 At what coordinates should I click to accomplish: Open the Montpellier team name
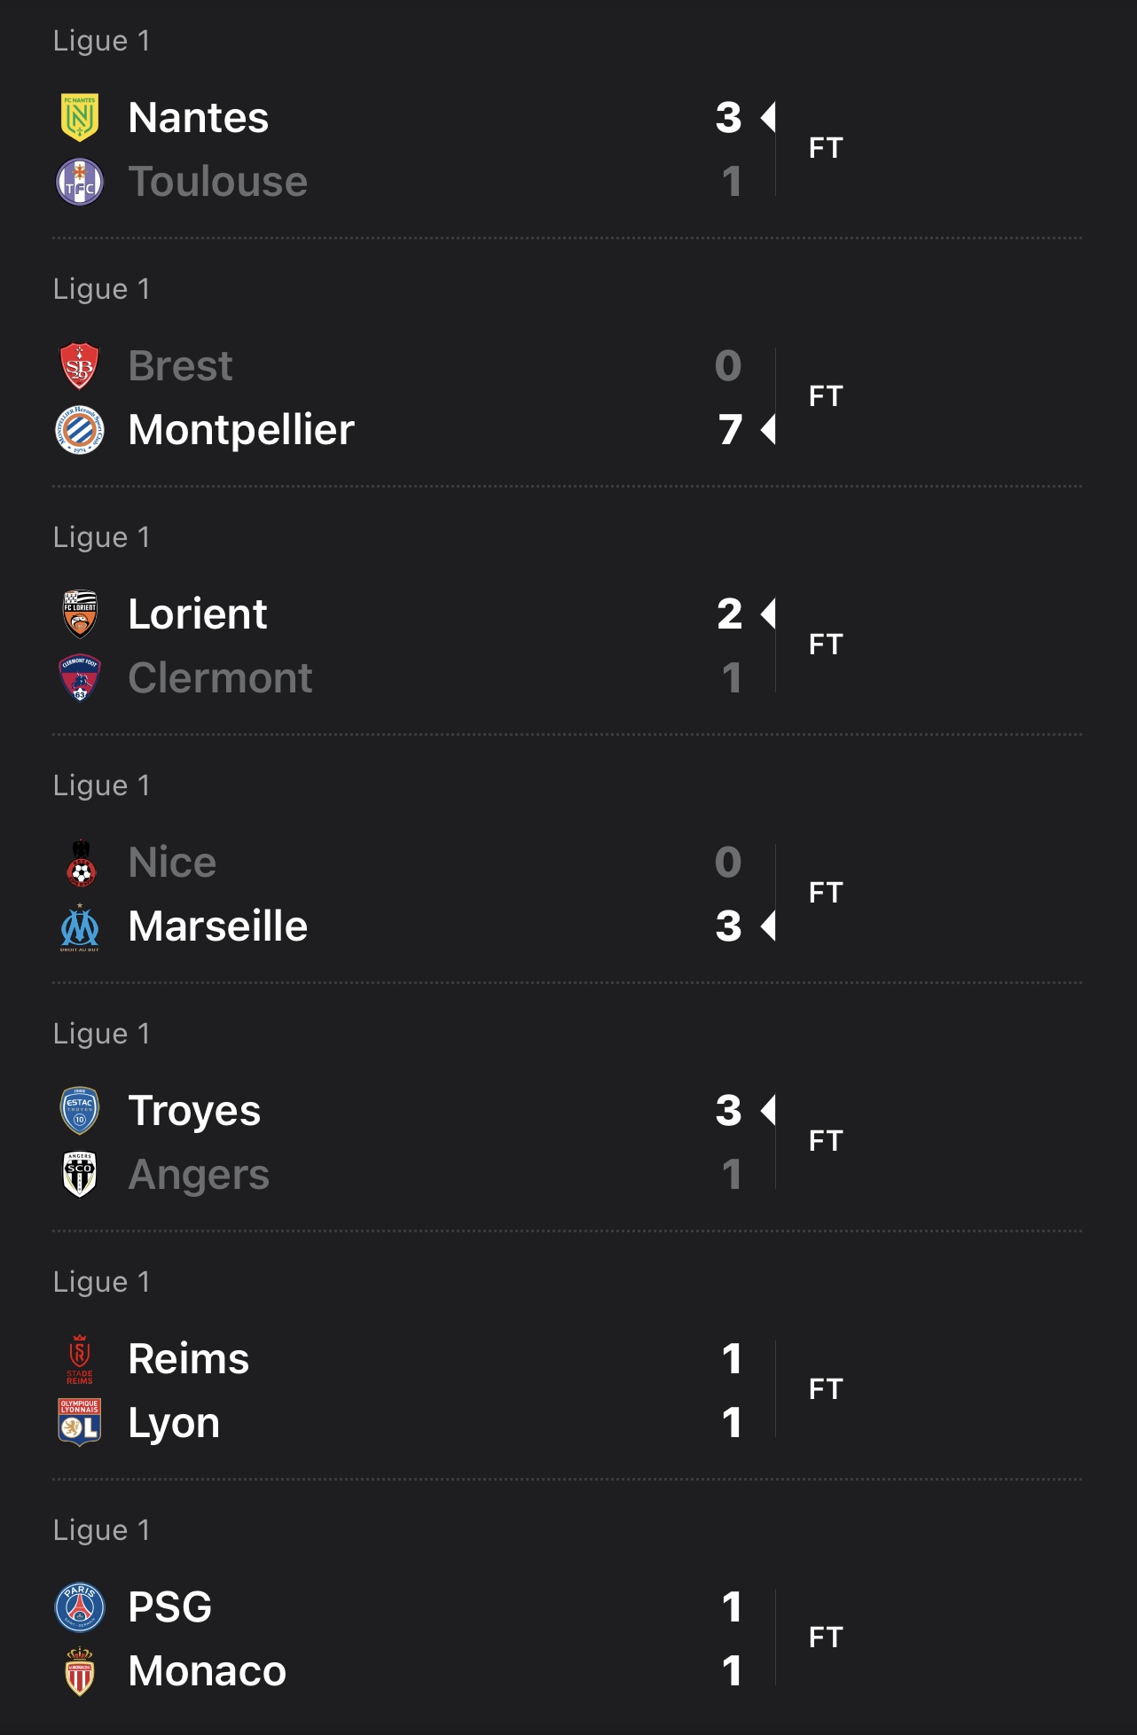(x=241, y=430)
